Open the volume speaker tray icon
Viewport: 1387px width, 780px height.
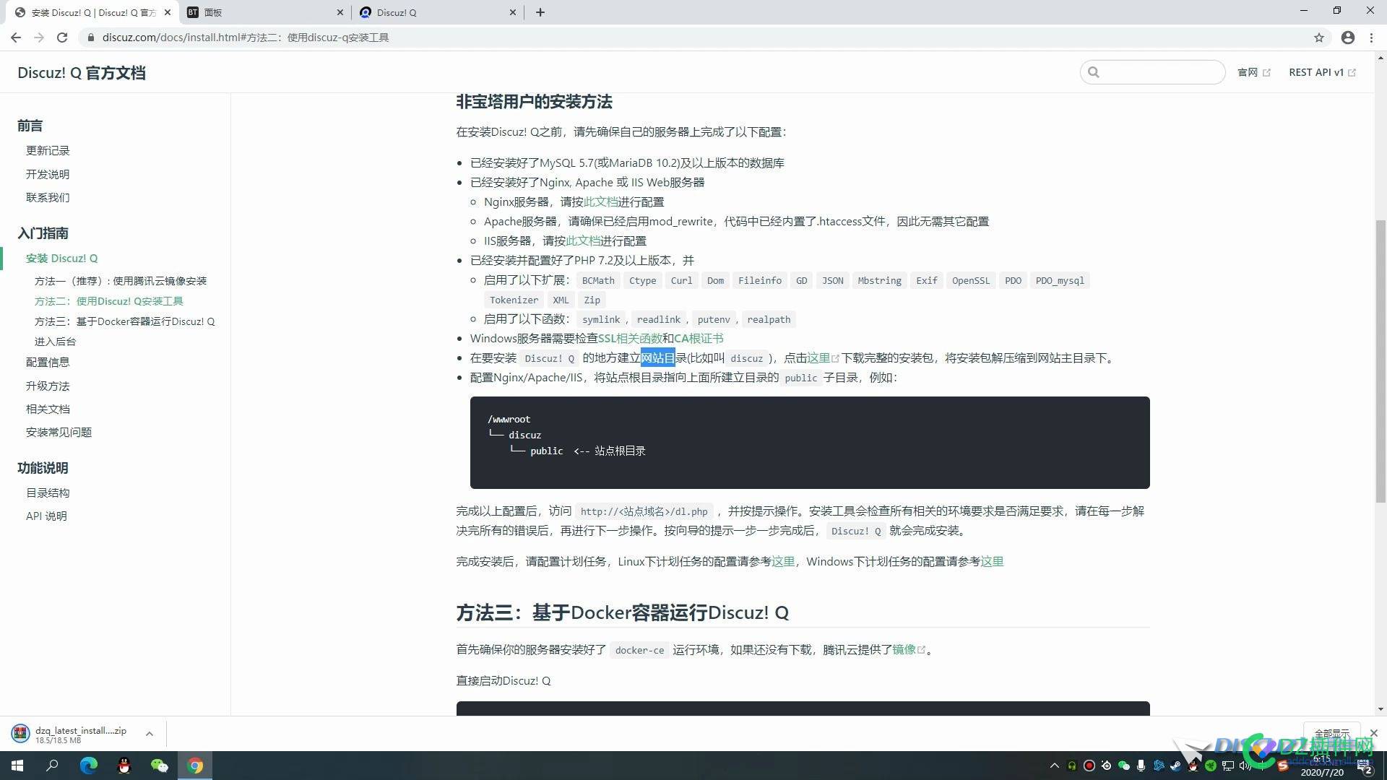pos(1245,766)
